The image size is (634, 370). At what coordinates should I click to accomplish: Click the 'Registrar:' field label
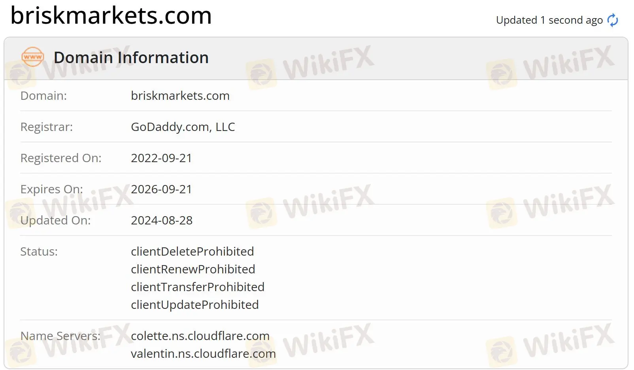pyautogui.click(x=47, y=127)
